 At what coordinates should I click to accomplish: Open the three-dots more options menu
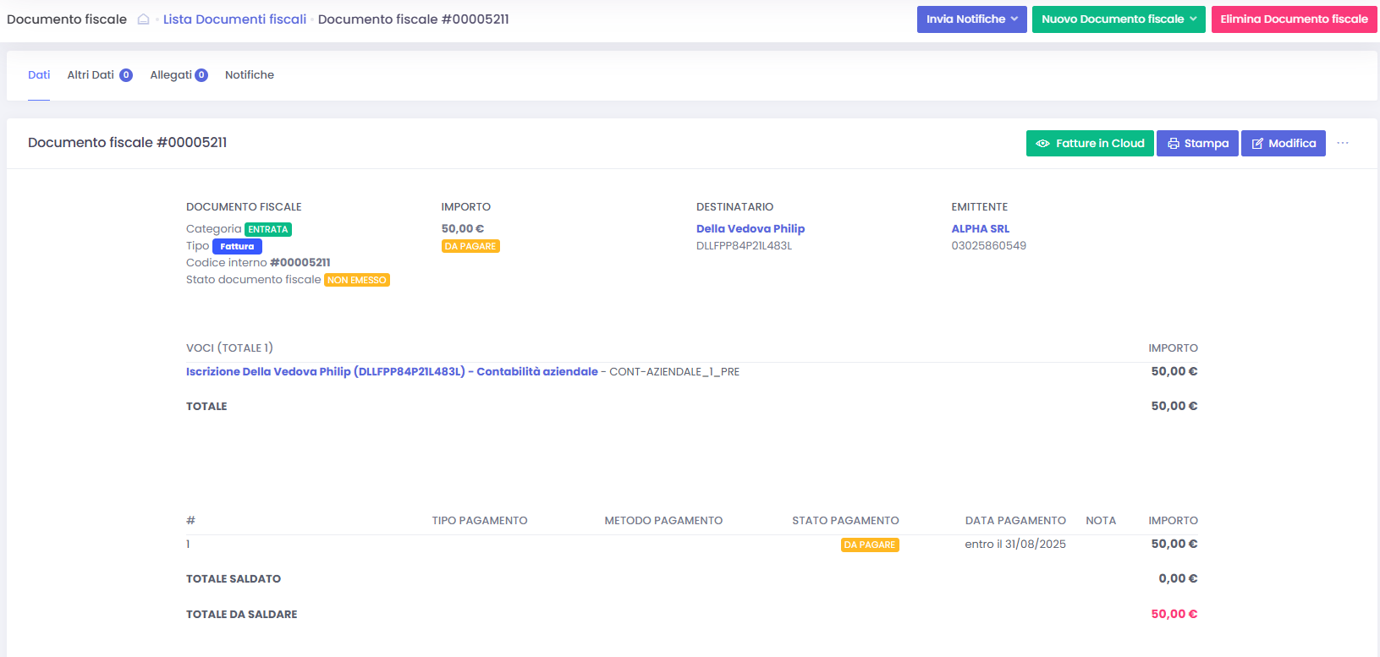(1343, 144)
